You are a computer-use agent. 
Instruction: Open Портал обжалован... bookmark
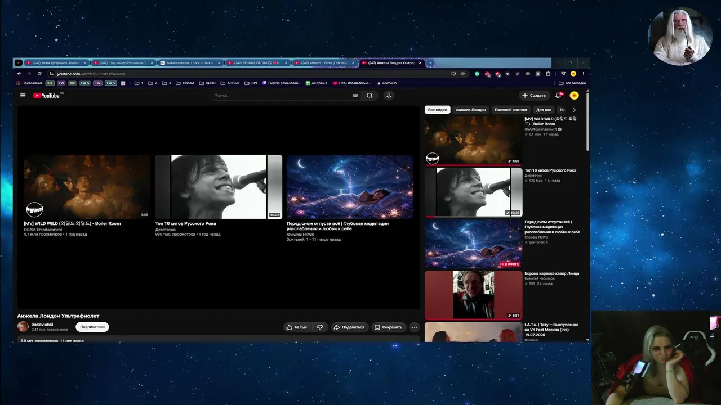coord(282,83)
